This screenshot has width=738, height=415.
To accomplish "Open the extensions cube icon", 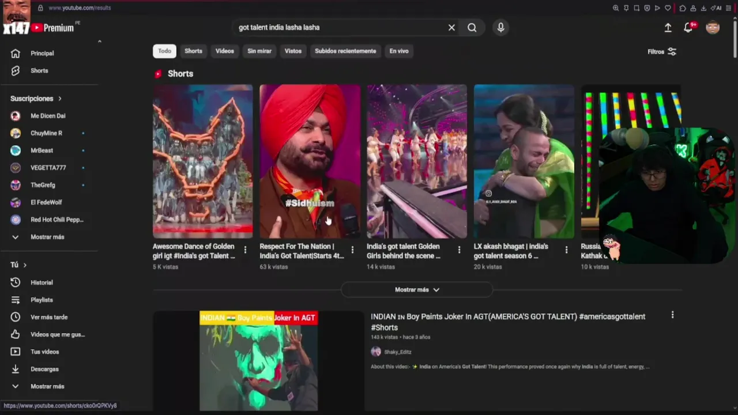I will point(683,8).
